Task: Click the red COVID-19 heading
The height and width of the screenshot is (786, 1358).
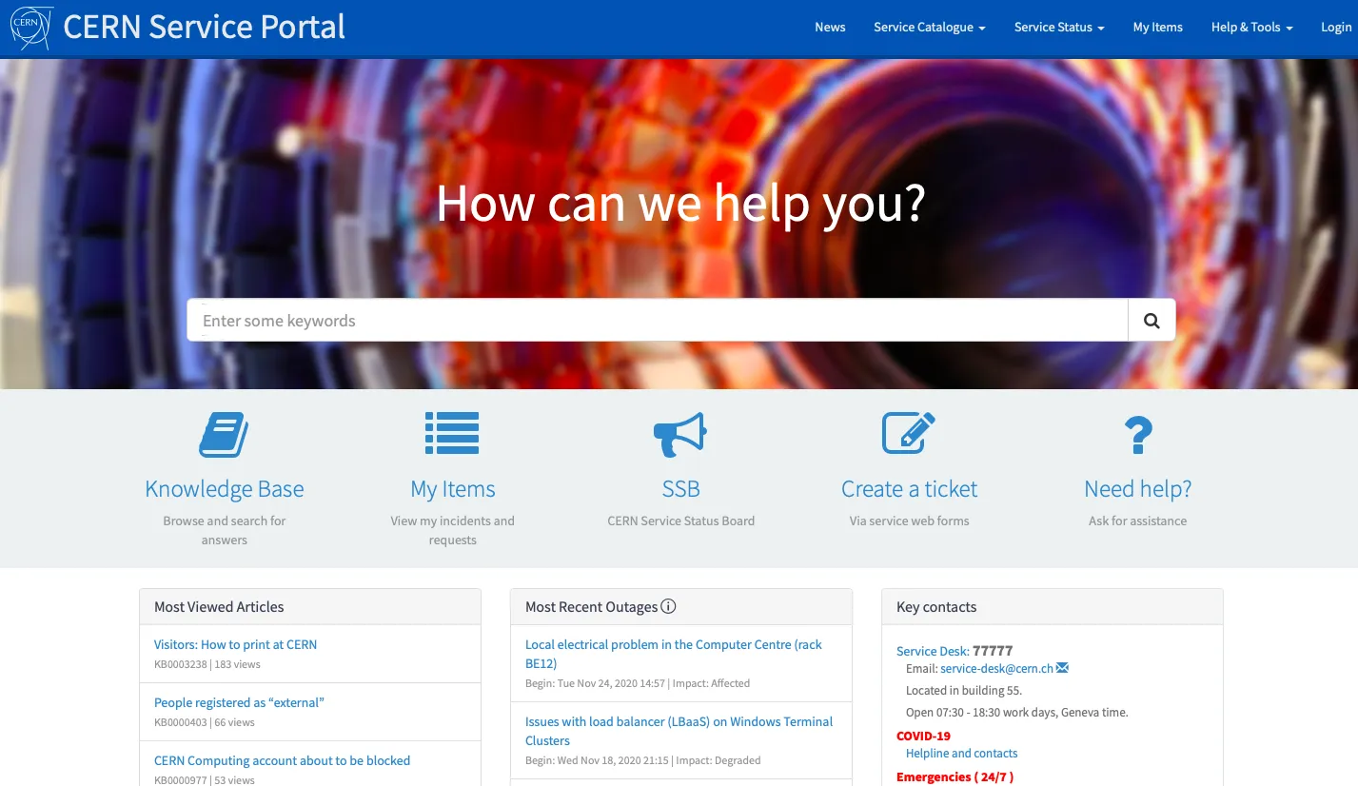Action: 923,736
